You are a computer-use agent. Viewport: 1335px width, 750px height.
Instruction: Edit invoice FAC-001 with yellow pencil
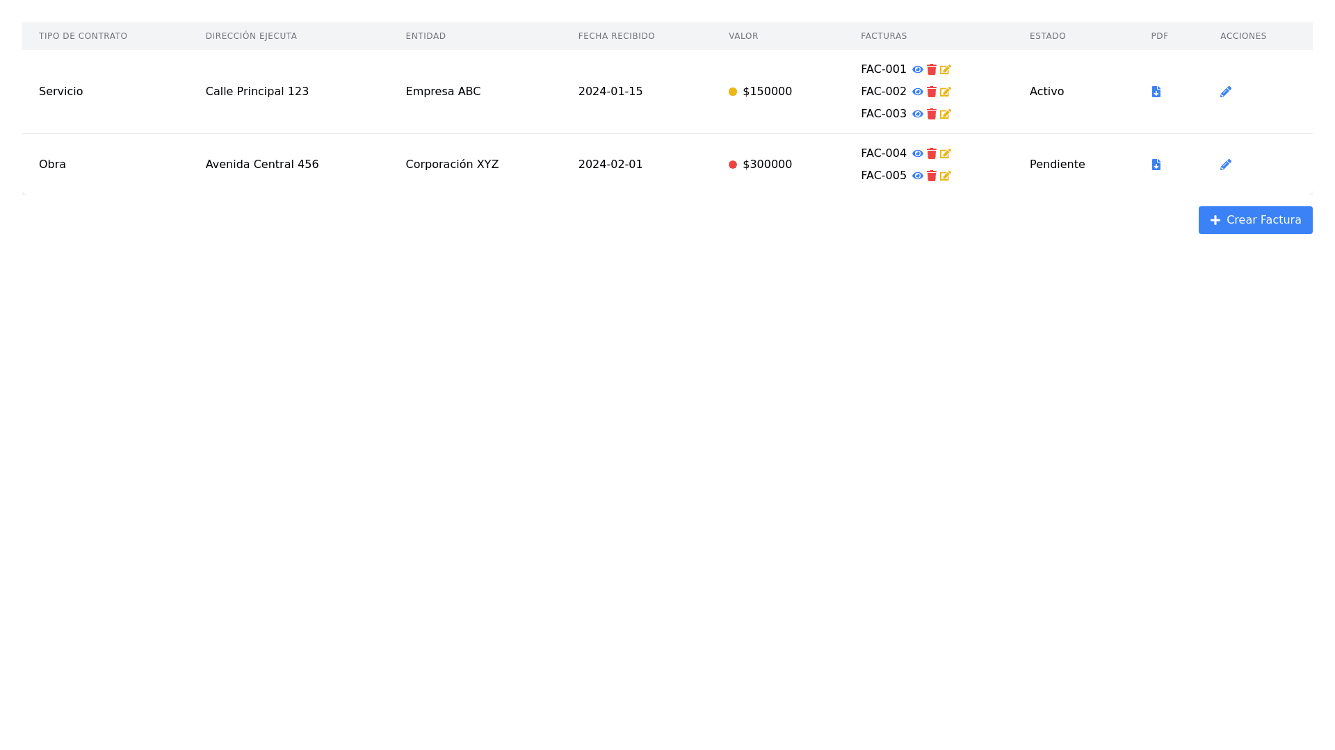[946, 69]
